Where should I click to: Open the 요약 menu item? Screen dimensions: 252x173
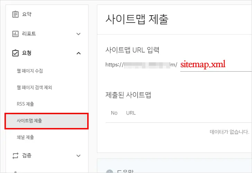27,14
